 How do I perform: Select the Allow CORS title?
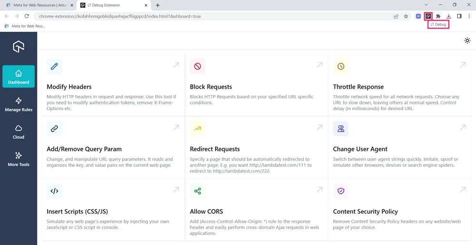[207, 211]
